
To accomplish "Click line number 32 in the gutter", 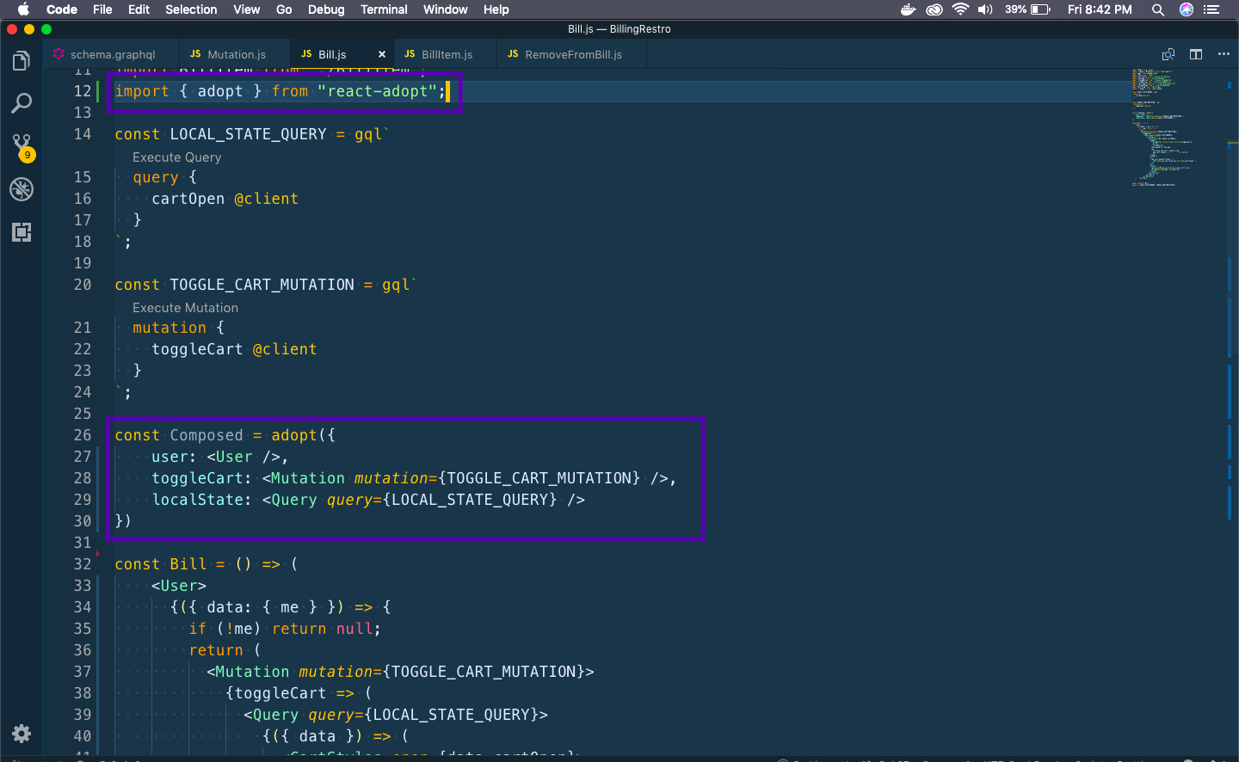I will tap(83, 564).
